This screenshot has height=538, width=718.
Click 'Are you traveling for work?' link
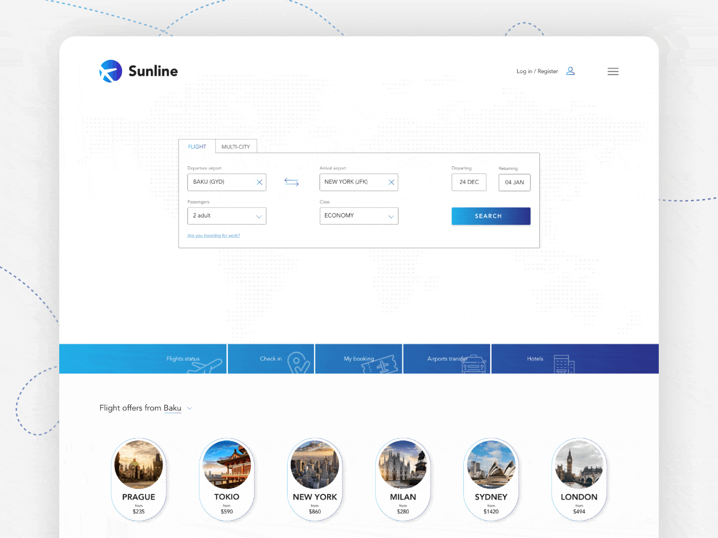pyautogui.click(x=214, y=235)
